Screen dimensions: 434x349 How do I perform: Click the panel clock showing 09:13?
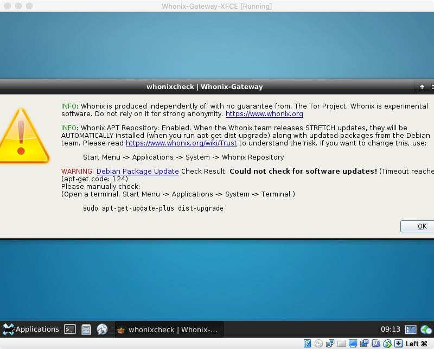point(390,329)
